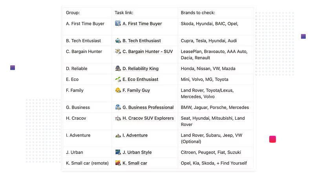Open the K. Small car task link
Screen dimensions: 314x176
(x=135, y=163)
